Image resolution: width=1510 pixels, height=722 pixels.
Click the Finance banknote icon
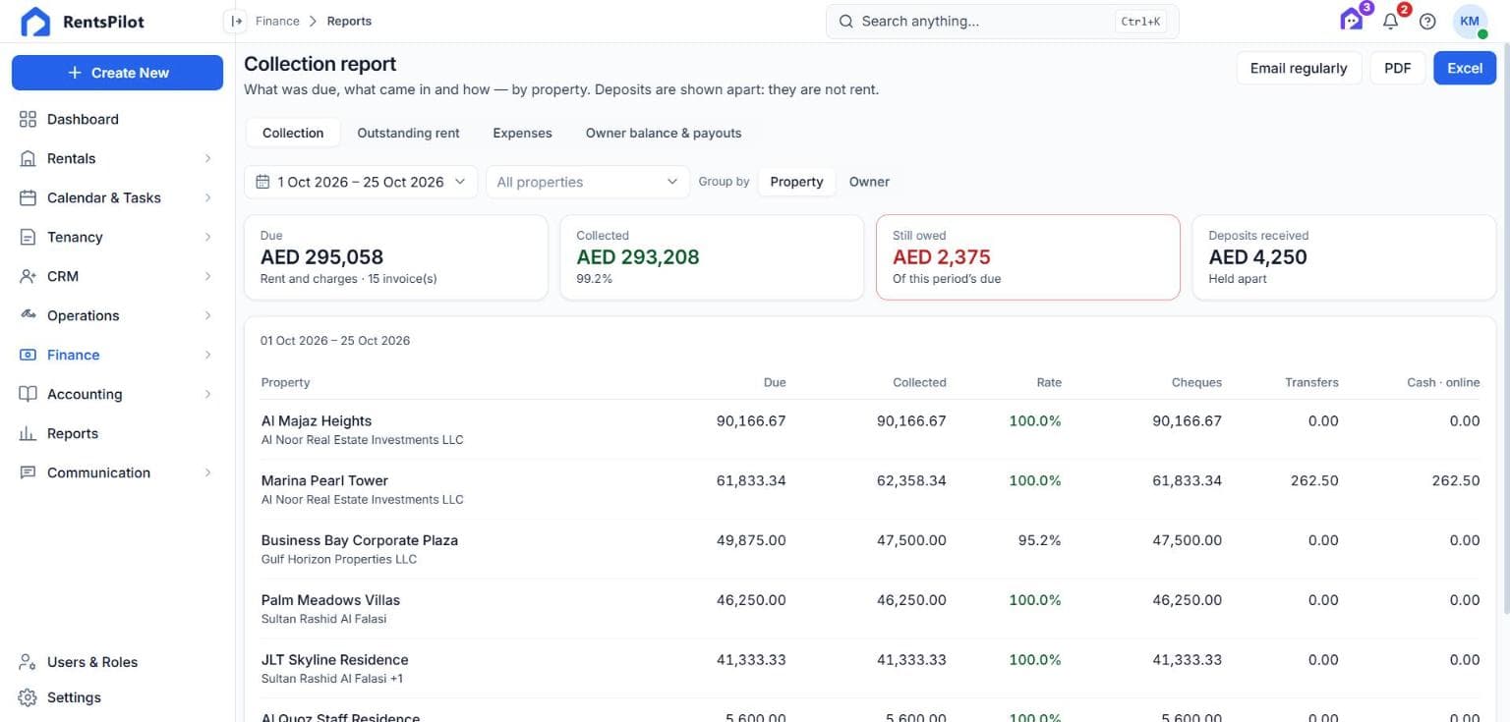(28, 355)
